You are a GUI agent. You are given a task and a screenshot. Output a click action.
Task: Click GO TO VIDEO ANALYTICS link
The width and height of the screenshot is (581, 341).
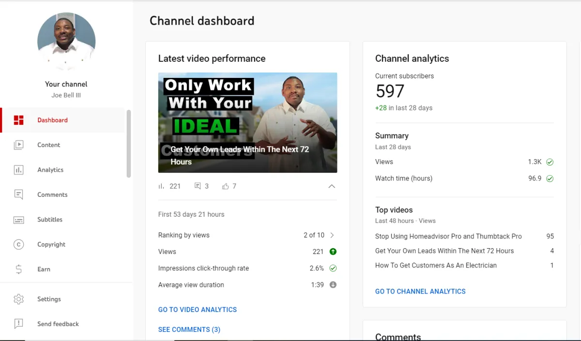tap(198, 310)
